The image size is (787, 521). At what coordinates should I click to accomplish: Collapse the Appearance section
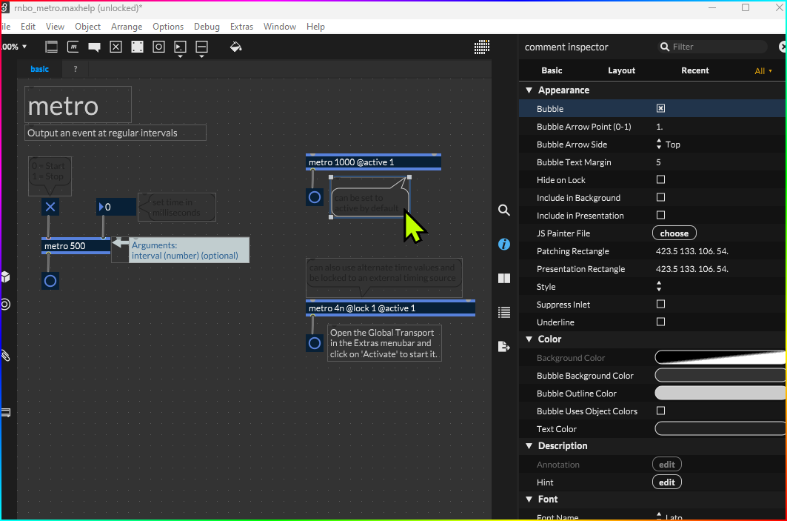pyautogui.click(x=529, y=90)
